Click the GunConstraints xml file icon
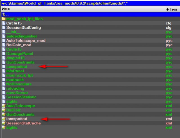This screenshot has width=180, height=138. (x=4, y=114)
